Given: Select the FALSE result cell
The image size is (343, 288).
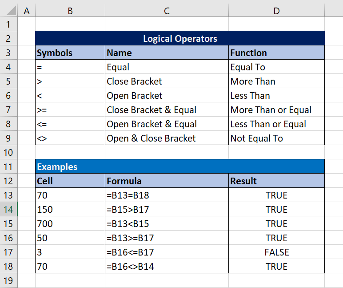Looking at the screenshot, I should point(276,252).
